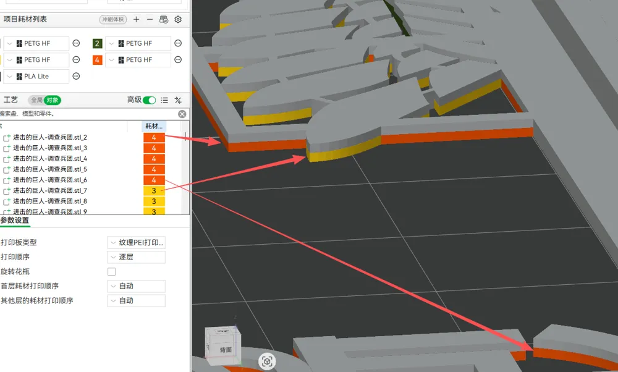Select row 进击的巨人-调查兵团.stl_9
This screenshot has height=372, width=618.
point(50,211)
